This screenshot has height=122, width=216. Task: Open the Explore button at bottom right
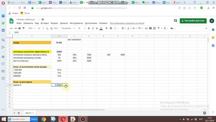coord(205,113)
